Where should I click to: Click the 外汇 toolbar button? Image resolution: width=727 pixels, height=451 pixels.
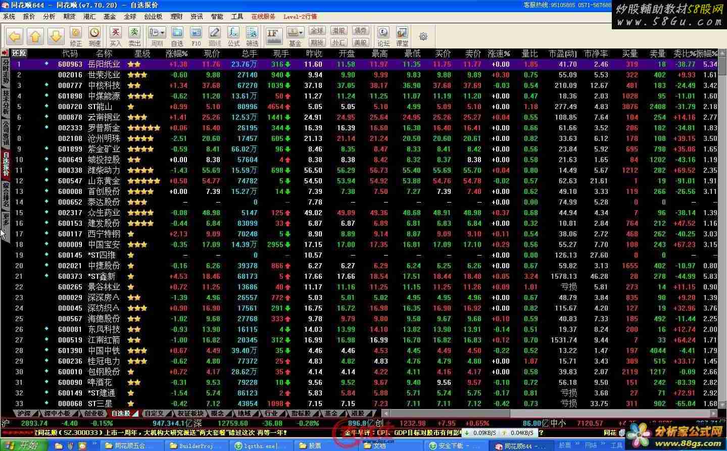click(x=338, y=42)
